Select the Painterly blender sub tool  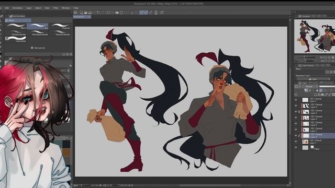(x=16, y=32)
